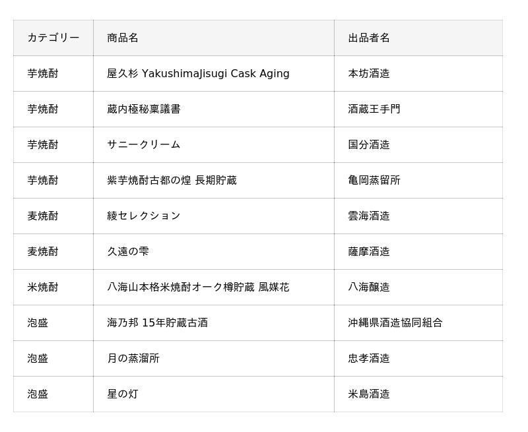Select the 蔵内極秘稟議書 product cell
The image size is (528, 432).
click(144, 109)
